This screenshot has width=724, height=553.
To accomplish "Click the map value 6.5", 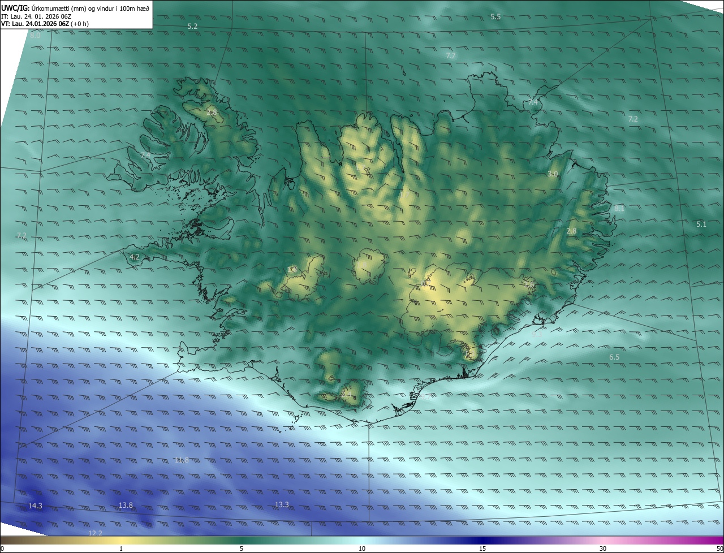I will 614,357.
